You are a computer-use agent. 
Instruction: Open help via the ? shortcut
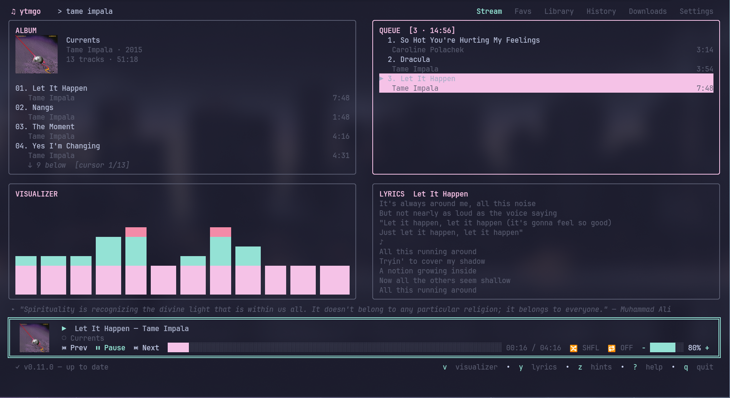click(635, 367)
